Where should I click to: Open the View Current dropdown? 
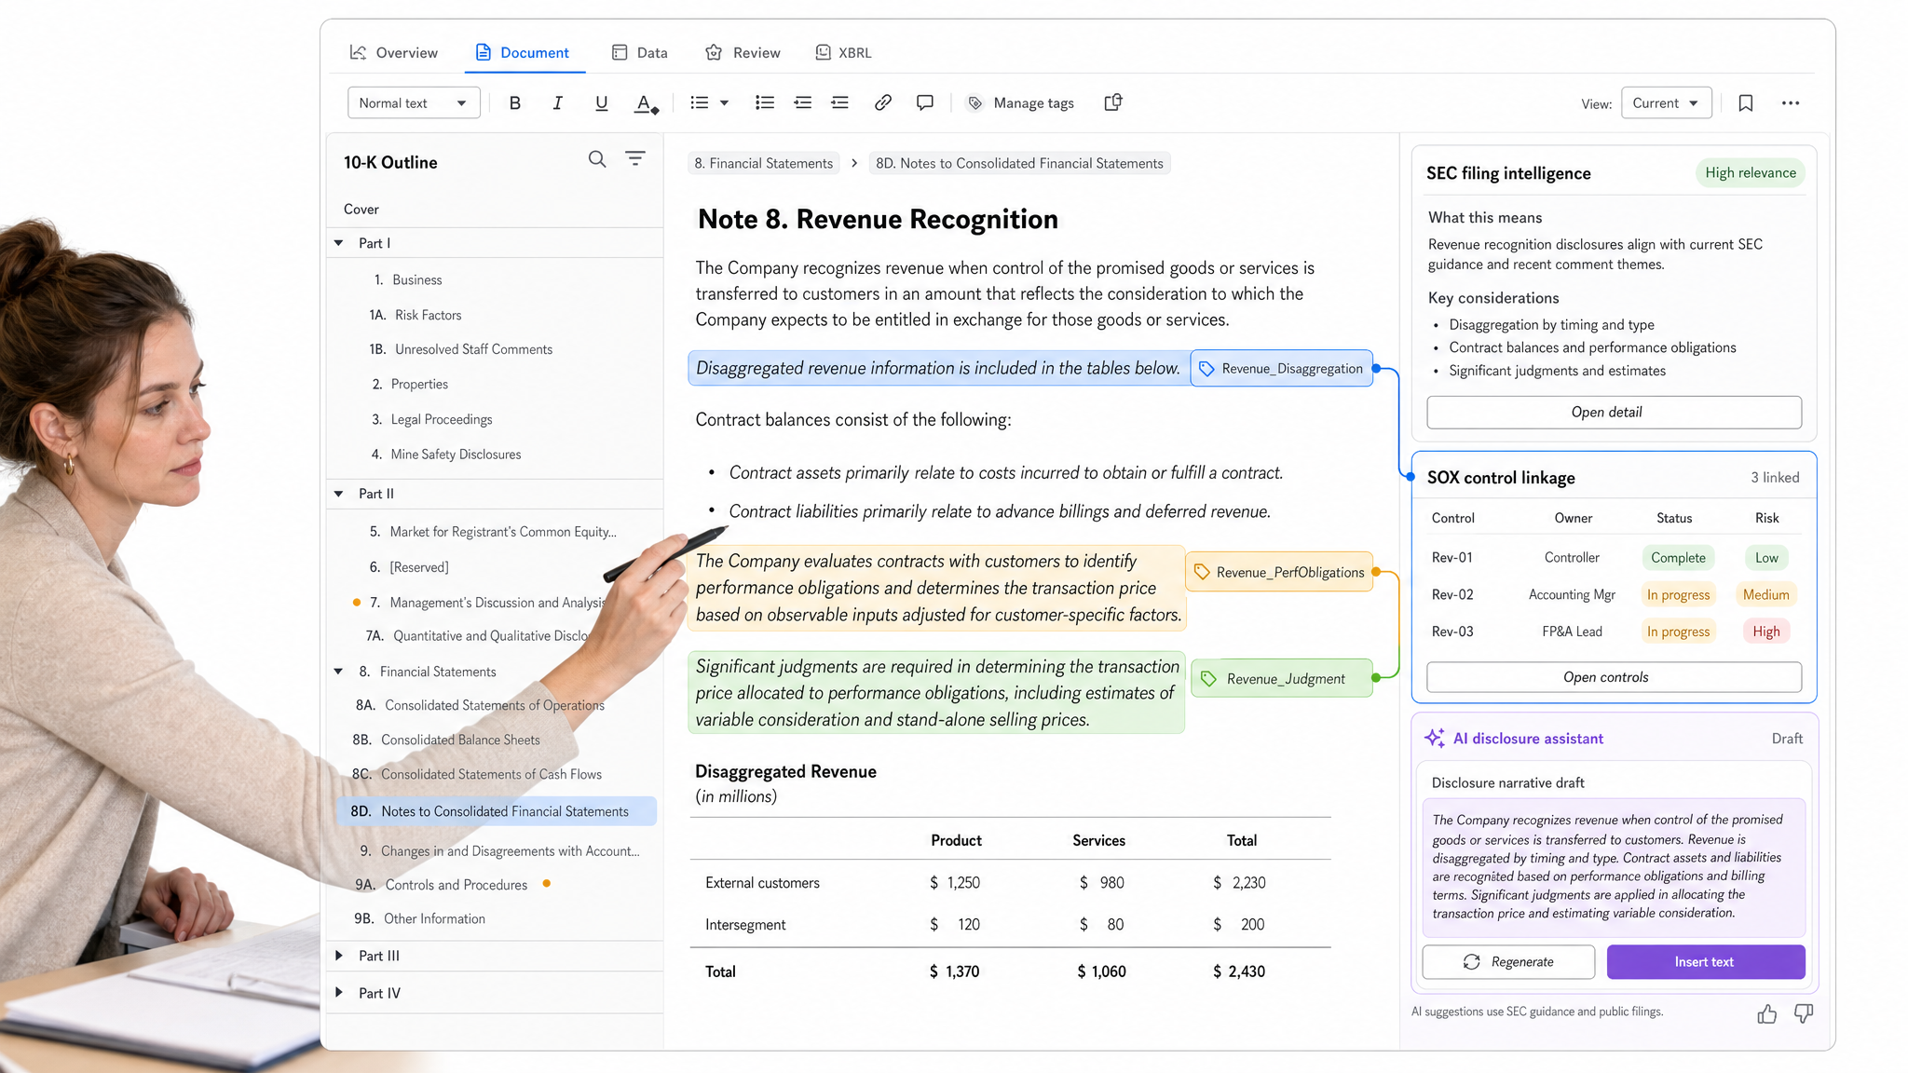click(1666, 103)
